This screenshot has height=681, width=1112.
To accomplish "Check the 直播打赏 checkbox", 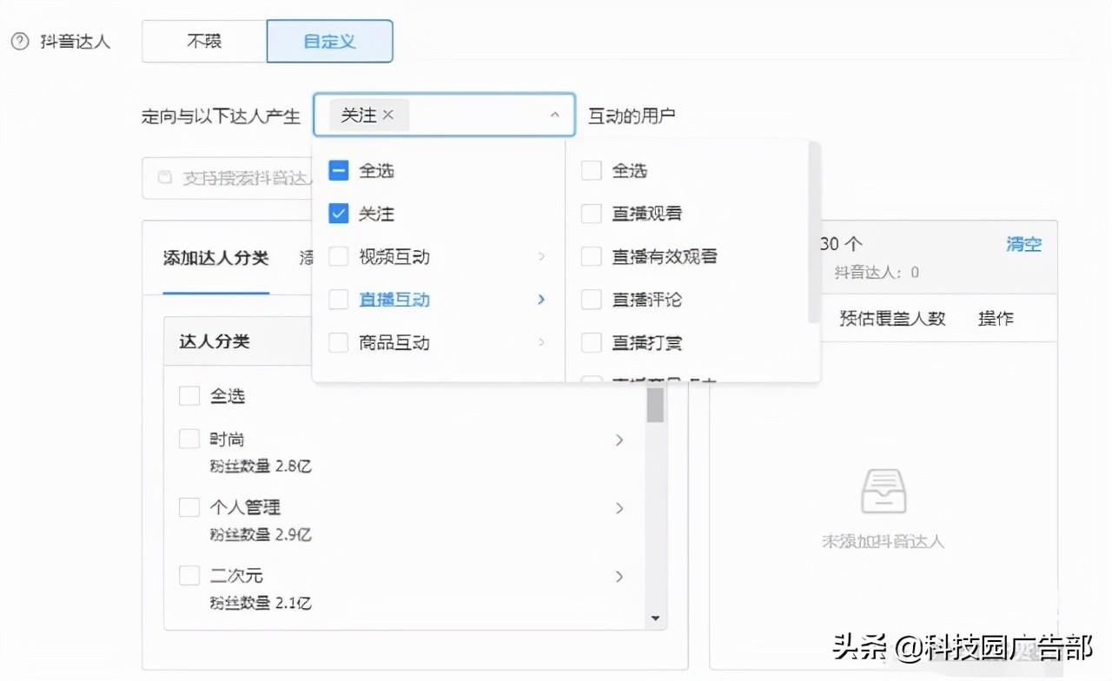I will click(x=591, y=342).
